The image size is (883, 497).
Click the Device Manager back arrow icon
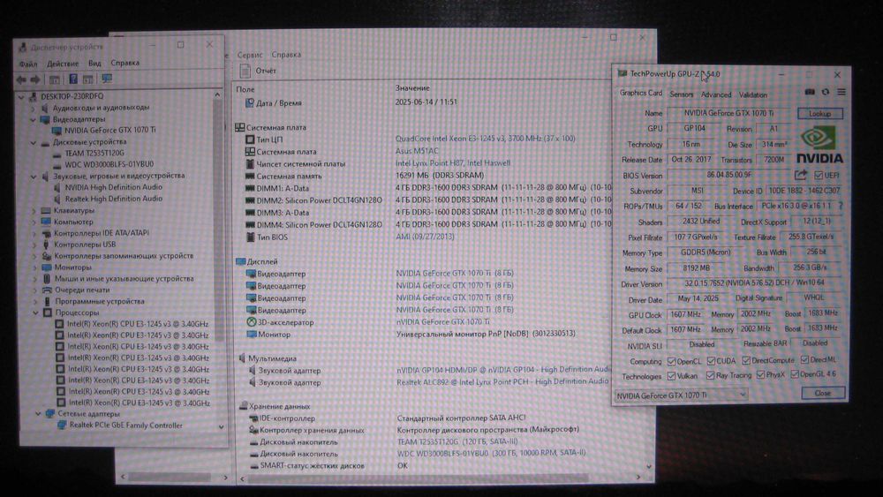coord(21,79)
